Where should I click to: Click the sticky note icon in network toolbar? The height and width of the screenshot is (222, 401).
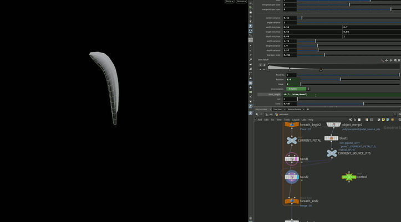(383, 120)
